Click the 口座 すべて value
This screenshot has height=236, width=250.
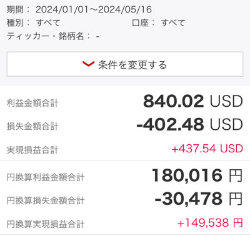click(173, 22)
